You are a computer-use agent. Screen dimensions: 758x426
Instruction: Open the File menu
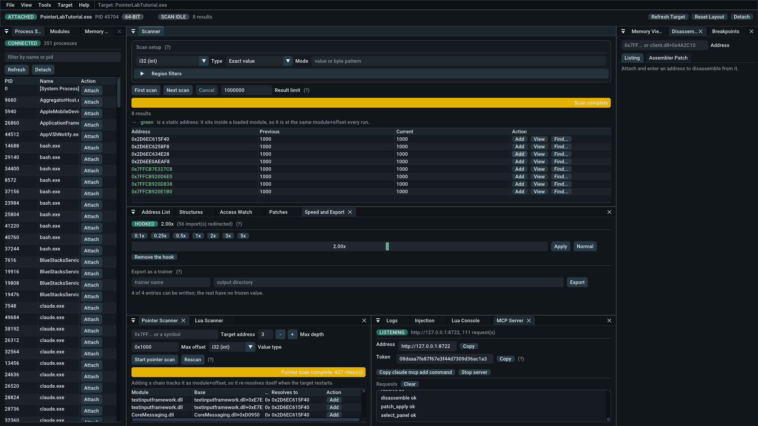[x=10, y=5]
